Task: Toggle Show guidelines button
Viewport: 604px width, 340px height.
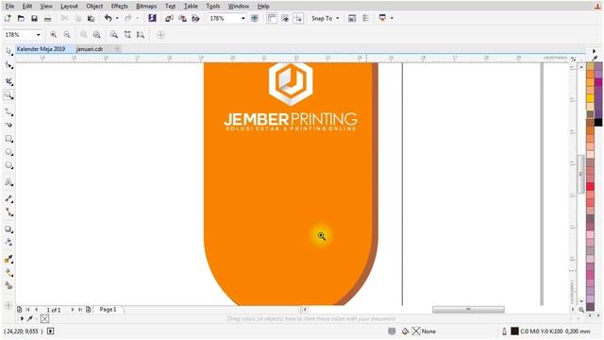Action: click(298, 18)
